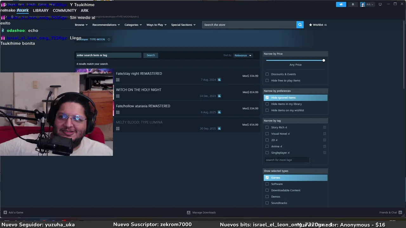Exclude the Visual Novel tag icon
Viewport: 406px width, 228px height.
tap(324, 134)
